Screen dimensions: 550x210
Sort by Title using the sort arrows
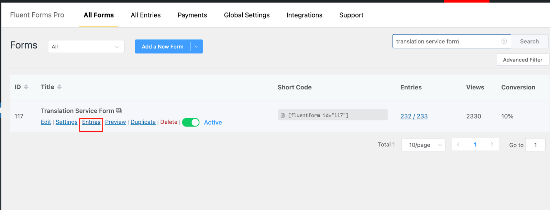coord(59,87)
